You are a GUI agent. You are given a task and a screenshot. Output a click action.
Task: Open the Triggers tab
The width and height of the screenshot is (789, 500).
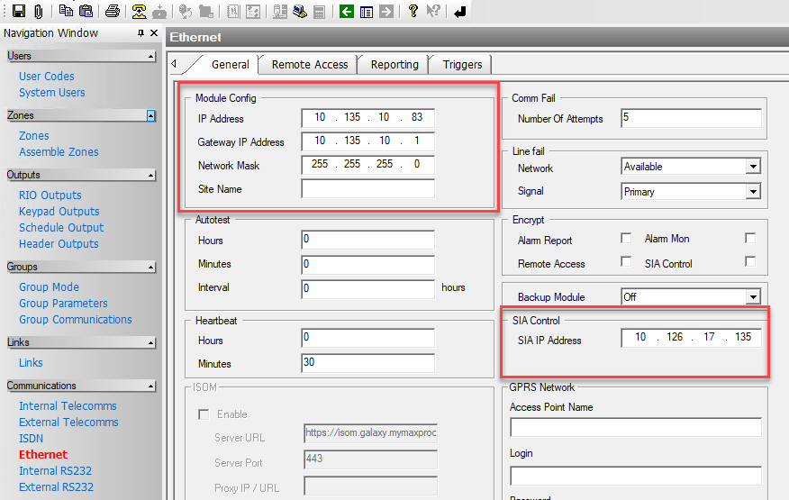click(x=462, y=65)
